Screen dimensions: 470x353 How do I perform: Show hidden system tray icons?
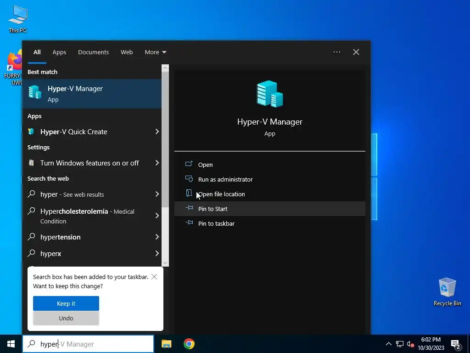tap(388, 344)
